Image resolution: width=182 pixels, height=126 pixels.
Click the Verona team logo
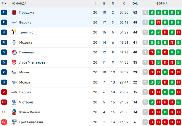click(14, 22)
